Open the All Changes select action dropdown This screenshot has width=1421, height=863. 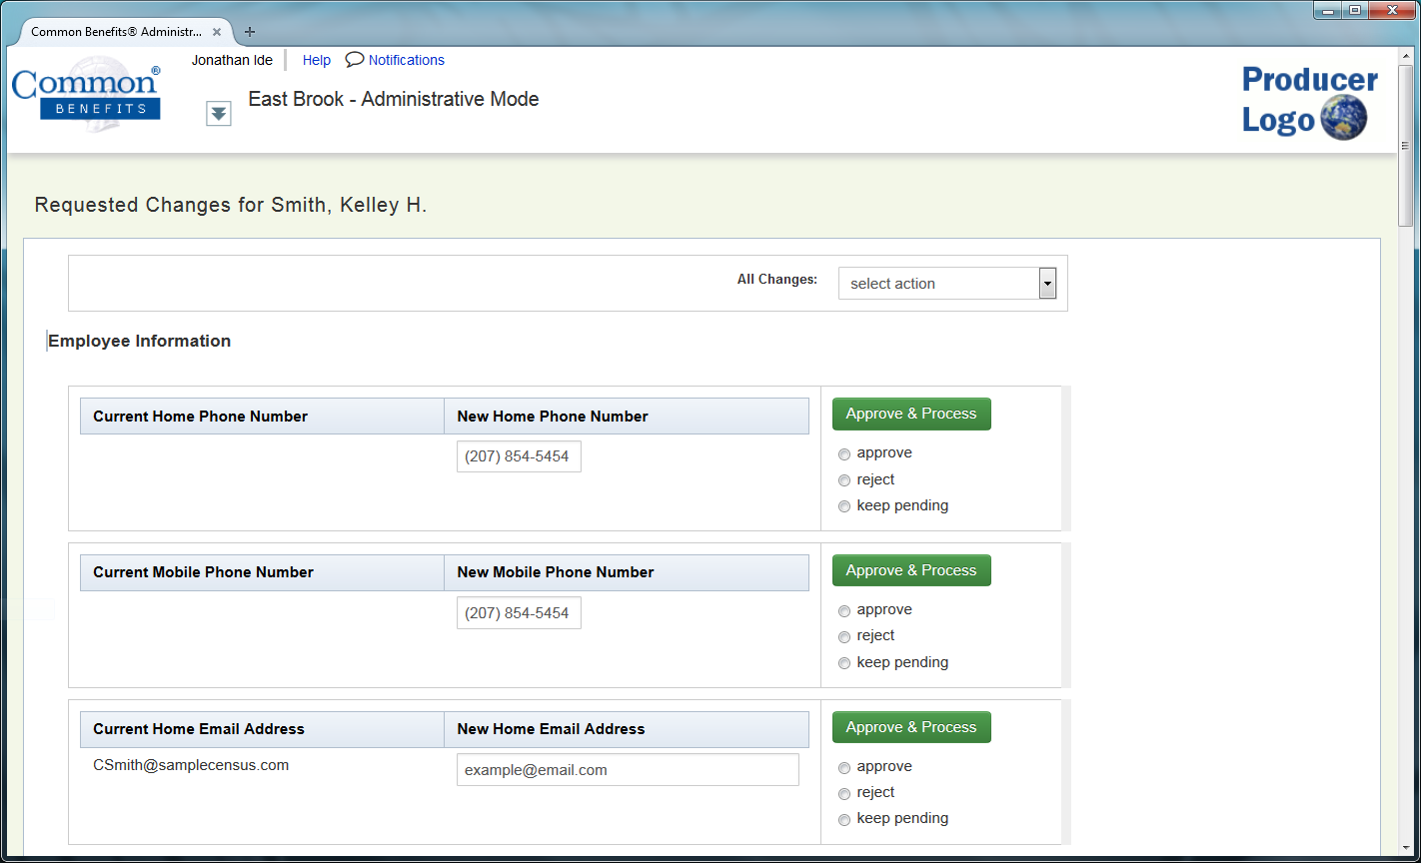939,283
